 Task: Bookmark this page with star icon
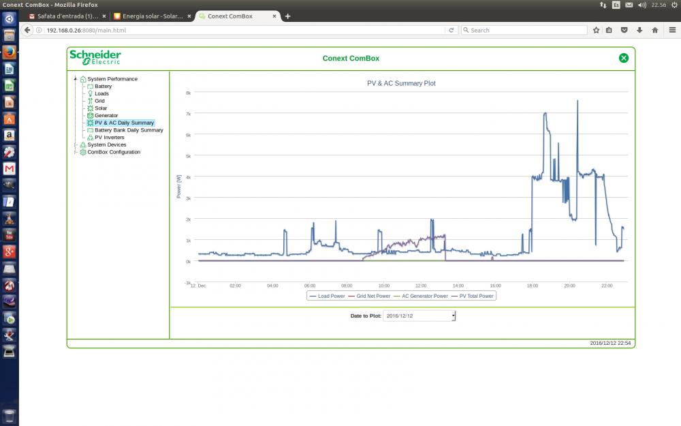[597, 30]
